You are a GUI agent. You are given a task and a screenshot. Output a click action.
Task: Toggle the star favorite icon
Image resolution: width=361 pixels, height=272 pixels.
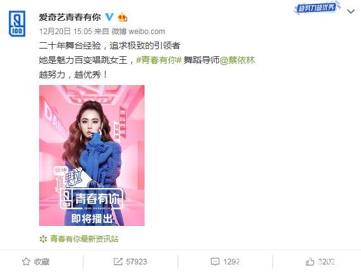(x=26, y=262)
